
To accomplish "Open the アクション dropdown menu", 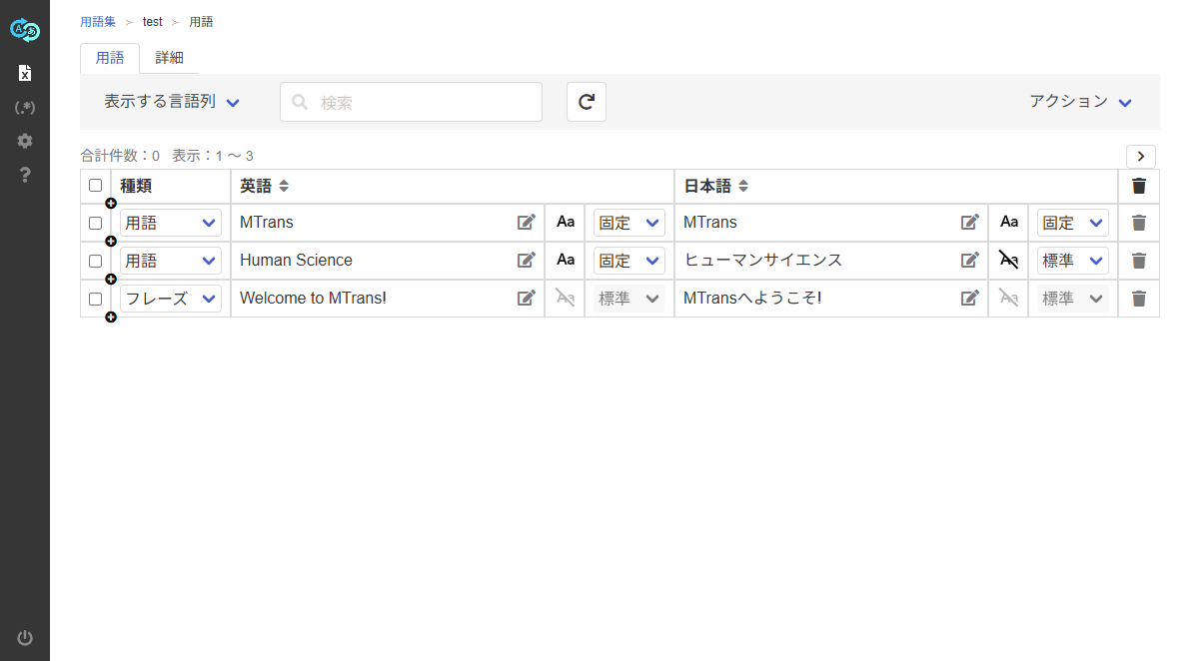I will click(x=1080, y=102).
